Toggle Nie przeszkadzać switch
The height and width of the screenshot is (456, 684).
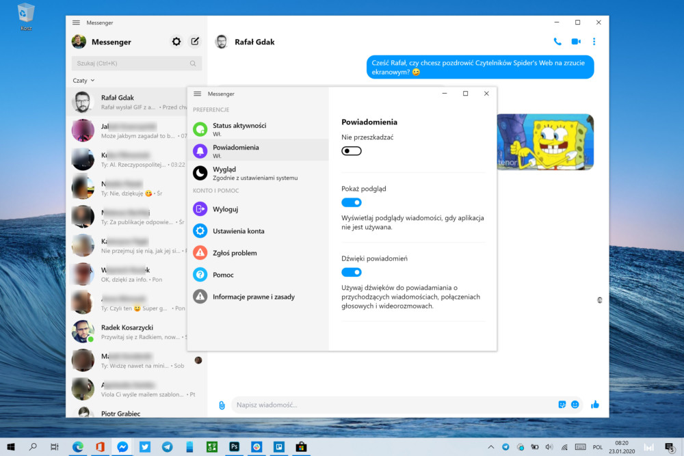pos(351,151)
